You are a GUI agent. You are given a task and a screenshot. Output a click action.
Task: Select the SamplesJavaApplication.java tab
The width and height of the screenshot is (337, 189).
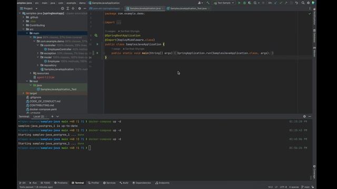tap(145, 8)
